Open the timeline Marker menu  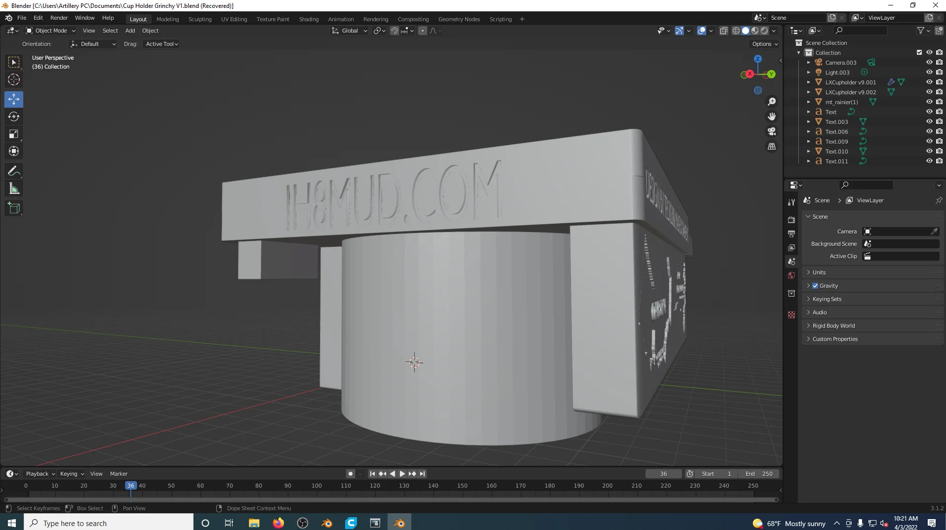coord(118,474)
